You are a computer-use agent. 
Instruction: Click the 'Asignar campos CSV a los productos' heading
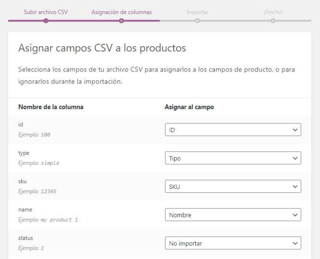click(102, 48)
